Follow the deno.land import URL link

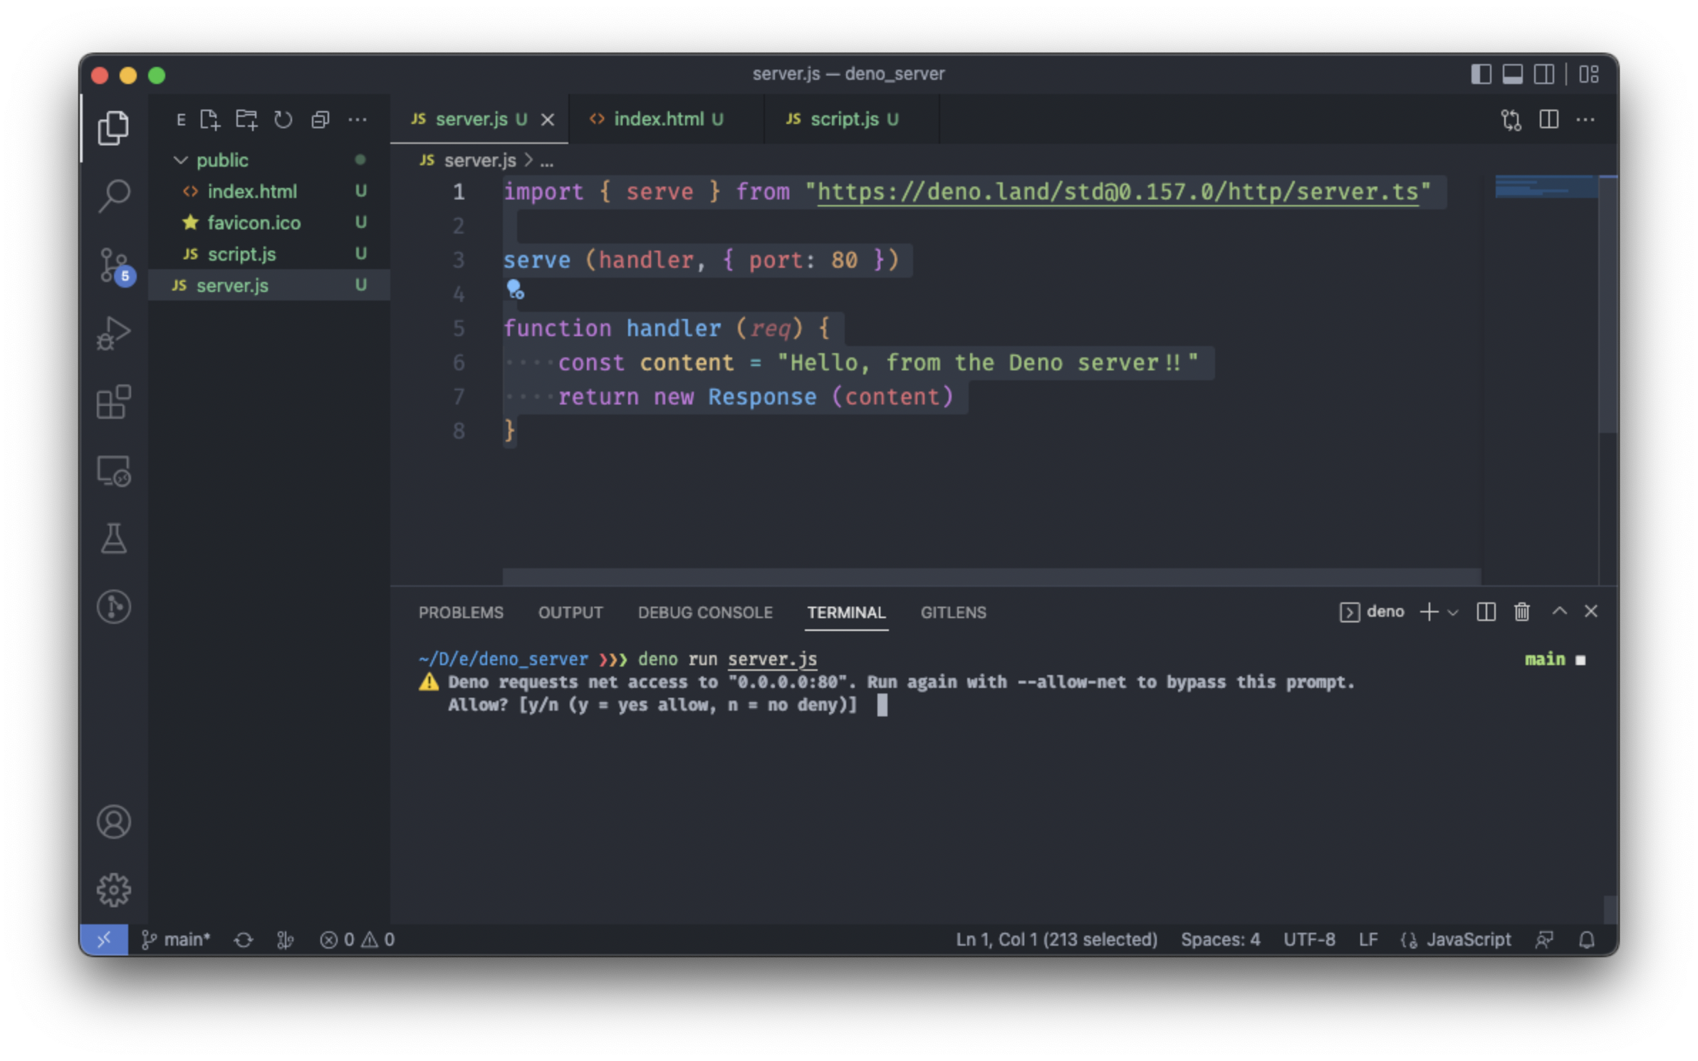[x=1118, y=192]
